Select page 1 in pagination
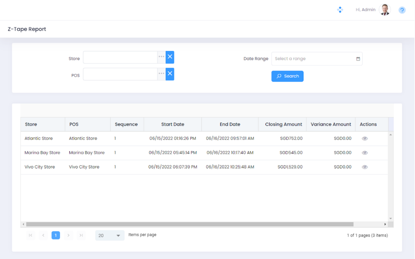The width and height of the screenshot is (415, 259). (x=56, y=235)
